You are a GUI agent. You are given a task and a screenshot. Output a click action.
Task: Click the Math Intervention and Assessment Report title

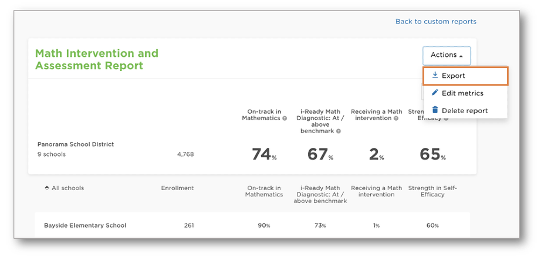(x=97, y=59)
